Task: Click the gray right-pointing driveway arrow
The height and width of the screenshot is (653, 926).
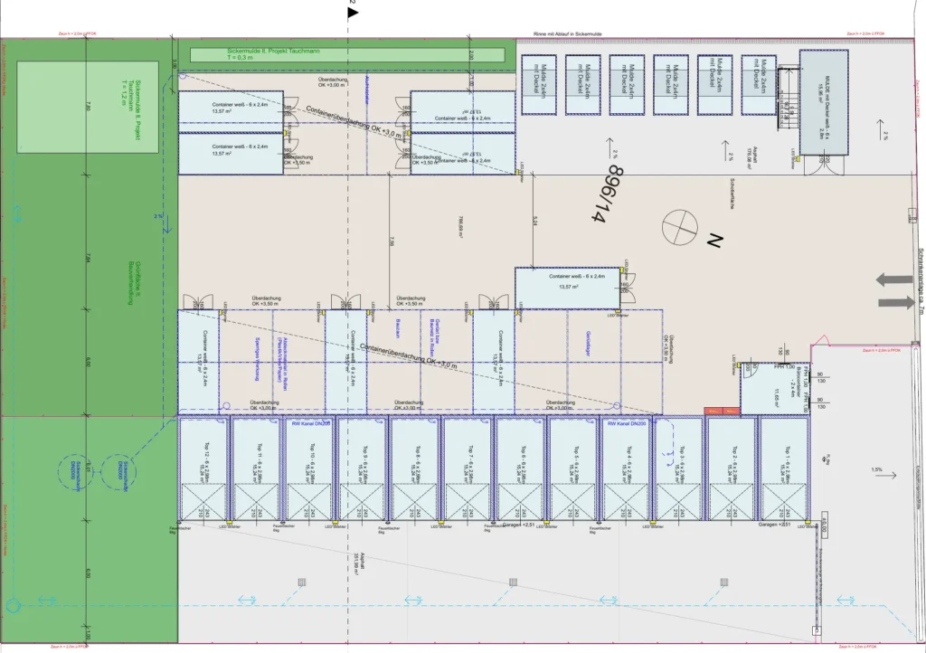Action: point(896,303)
